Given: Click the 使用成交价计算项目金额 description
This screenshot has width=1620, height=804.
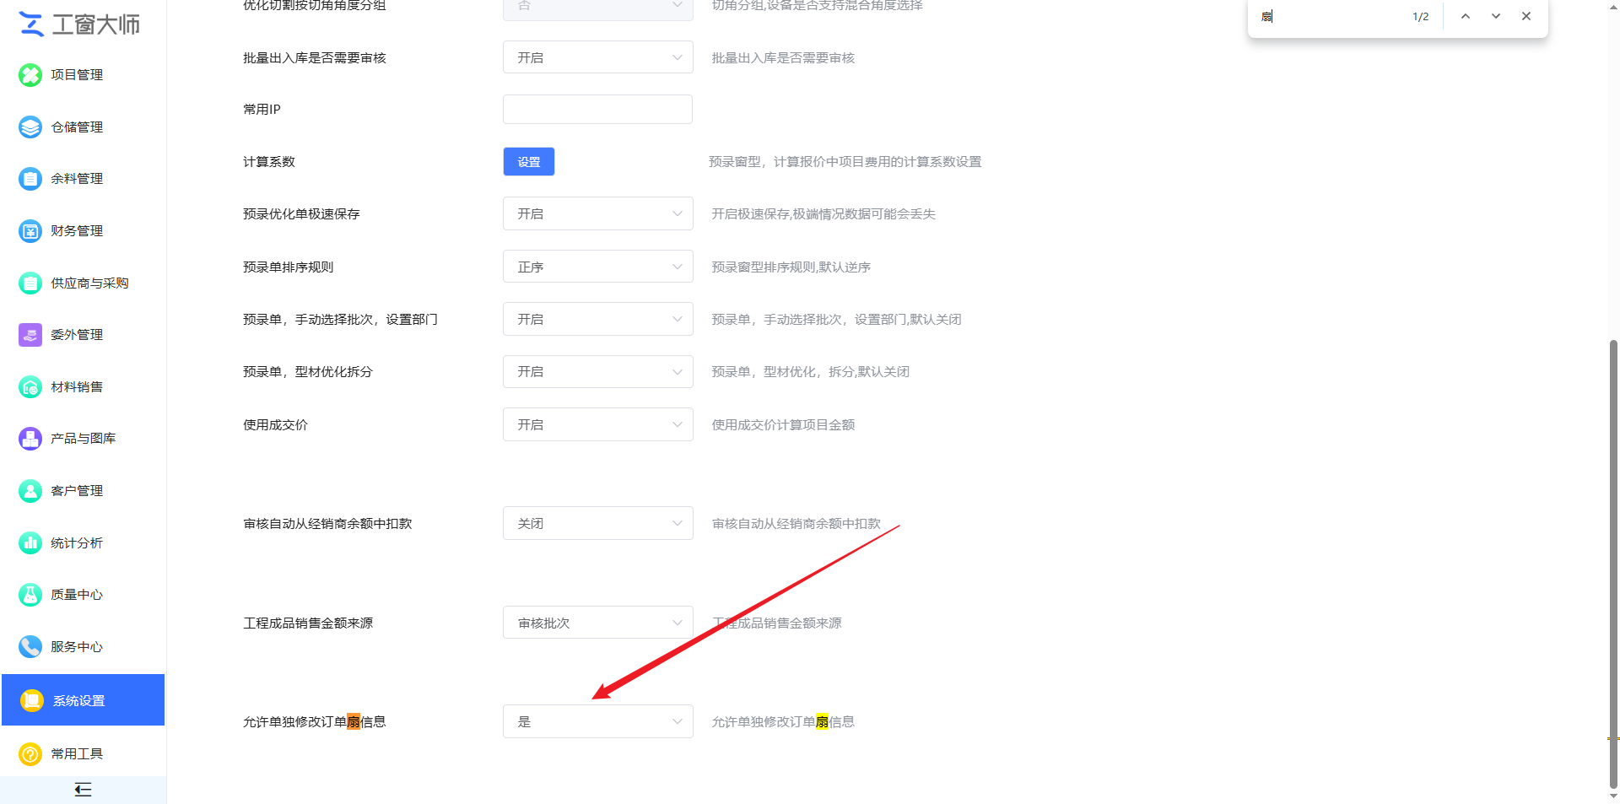Looking at the screenshot, I should 783,424.
